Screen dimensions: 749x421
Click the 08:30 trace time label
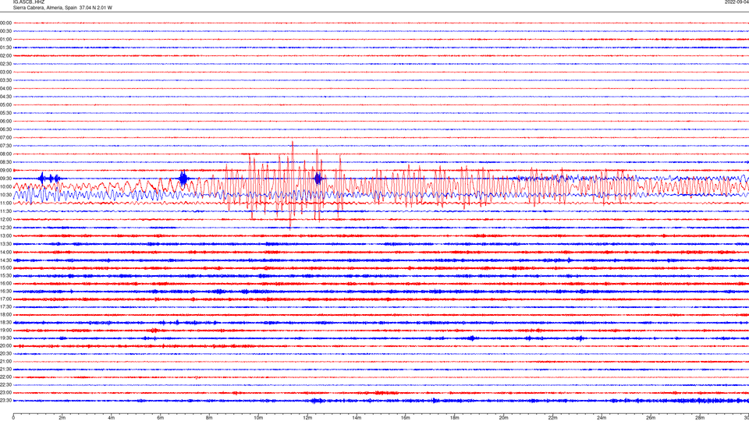click(5, 162)
